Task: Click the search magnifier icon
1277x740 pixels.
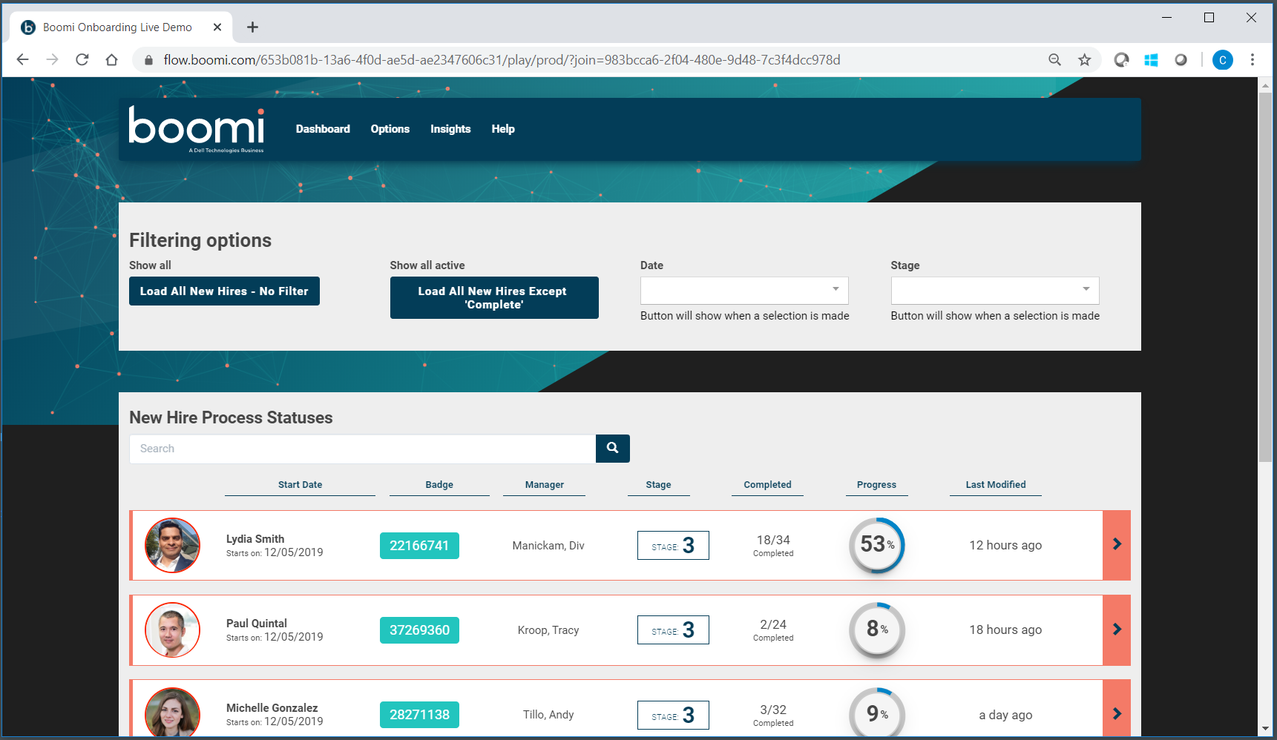Action: tap(612, 449)
